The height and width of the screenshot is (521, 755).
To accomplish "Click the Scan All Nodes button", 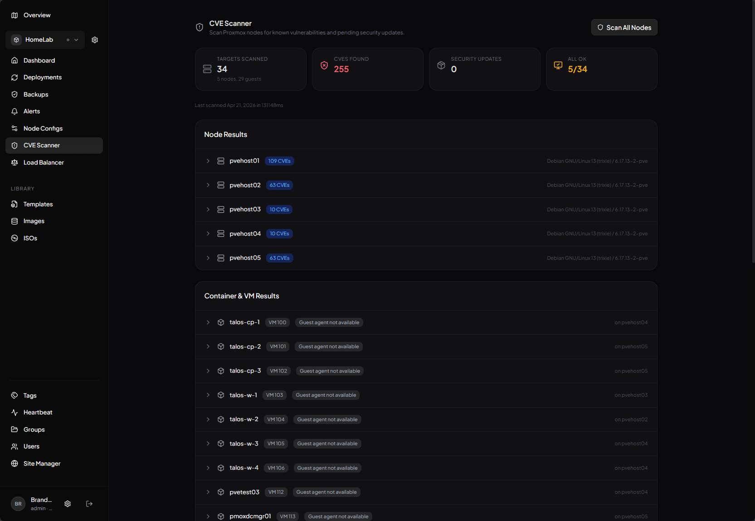I will click(x=624, y=27).
